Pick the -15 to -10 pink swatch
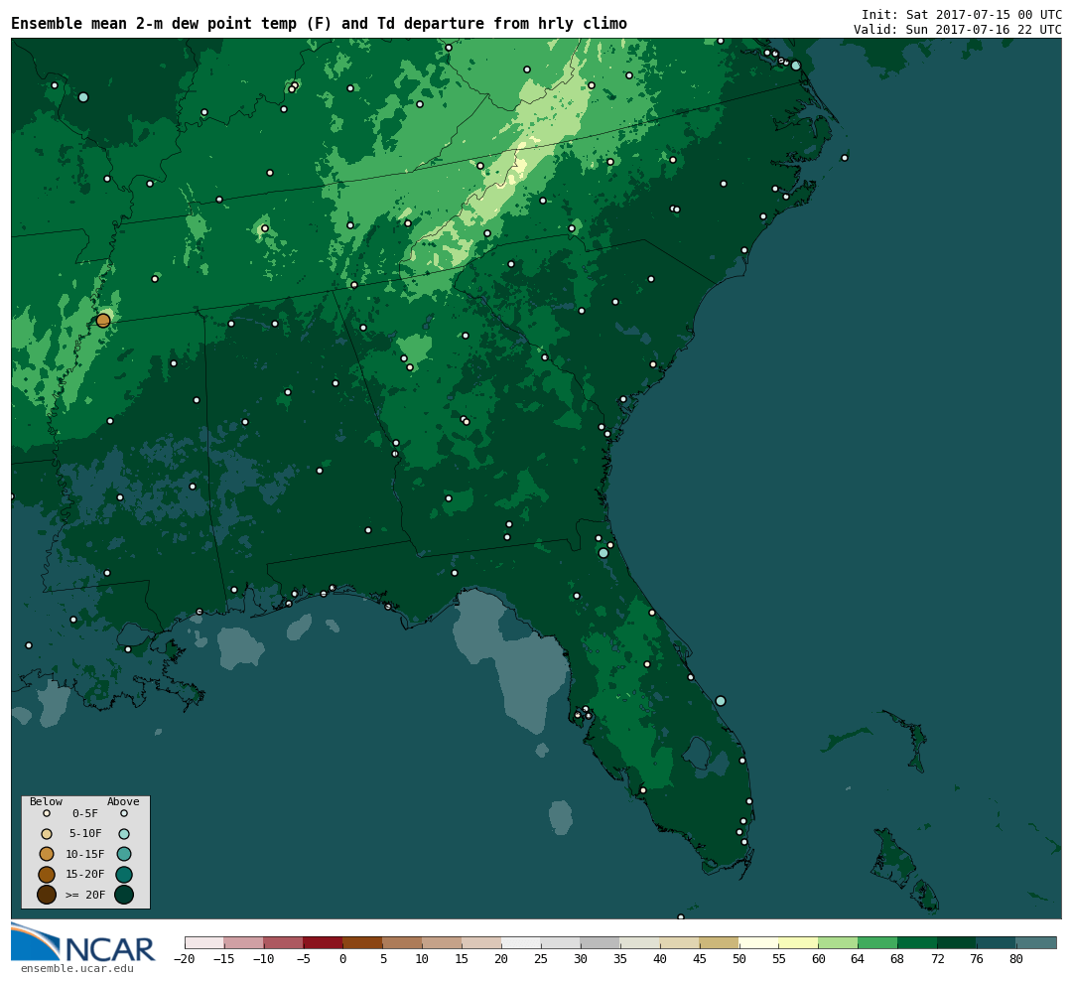The width and height of the screenshot is (1072, 981). pyautogui.click(x=244, y=942)
